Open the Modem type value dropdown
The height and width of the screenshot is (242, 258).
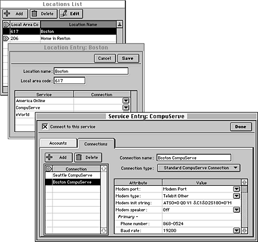coord(236,196)
